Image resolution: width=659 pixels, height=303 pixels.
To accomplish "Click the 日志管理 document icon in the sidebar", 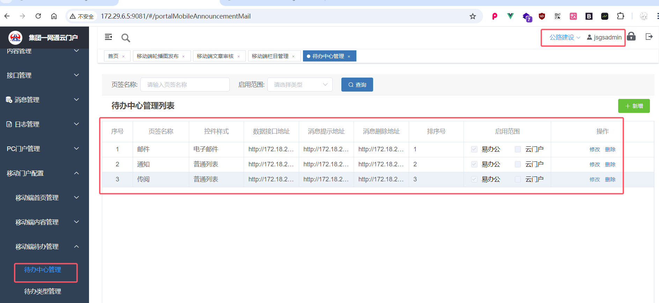I will [9, 124].
